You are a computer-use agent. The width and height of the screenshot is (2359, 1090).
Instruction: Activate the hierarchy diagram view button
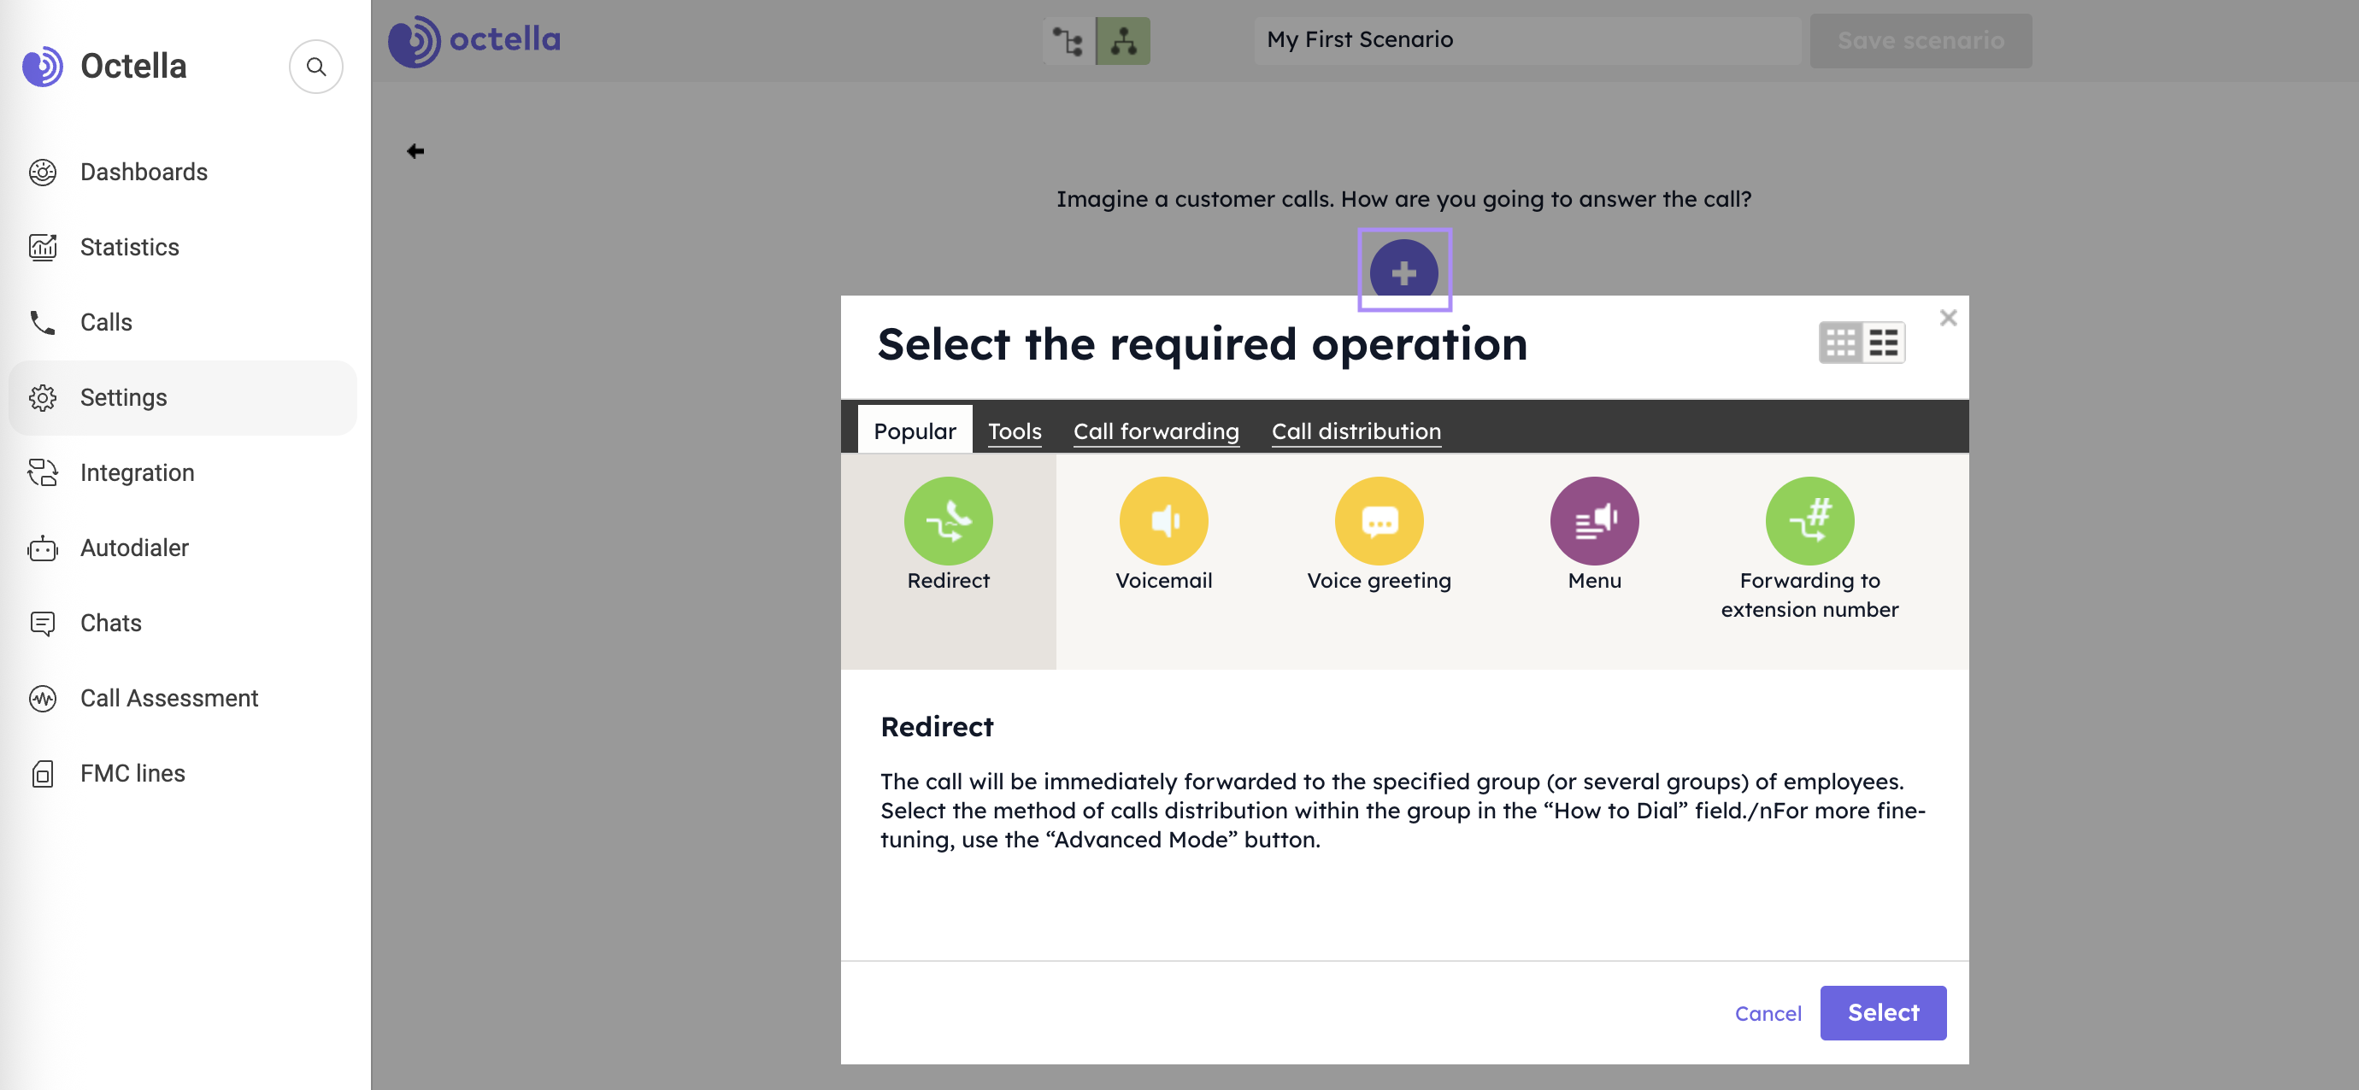pos(1123,41)
